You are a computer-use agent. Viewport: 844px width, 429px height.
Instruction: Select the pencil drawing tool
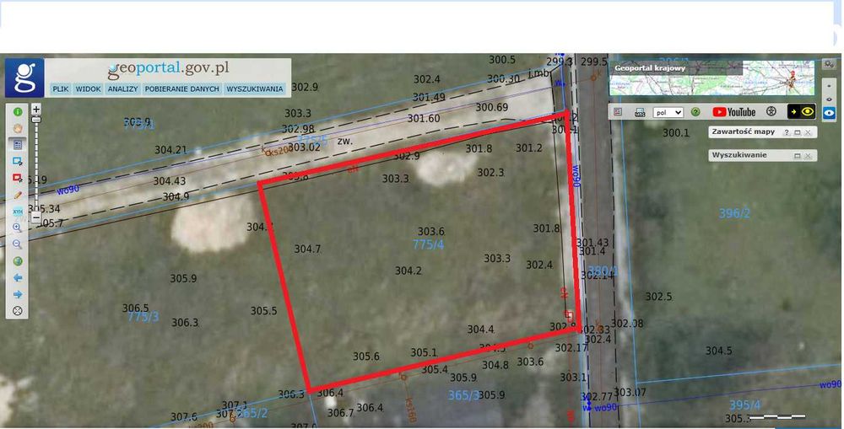pos(18,195)
